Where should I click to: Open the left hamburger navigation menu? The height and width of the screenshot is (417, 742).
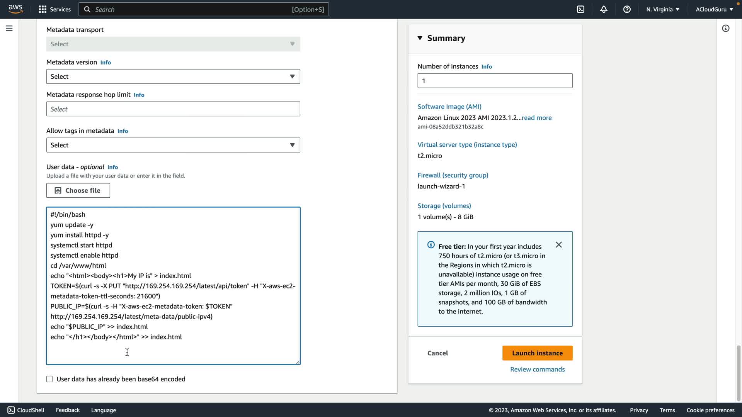tap(9, 28)
